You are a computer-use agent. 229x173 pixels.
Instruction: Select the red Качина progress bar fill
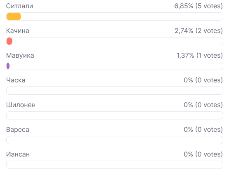tap(9, 41)
